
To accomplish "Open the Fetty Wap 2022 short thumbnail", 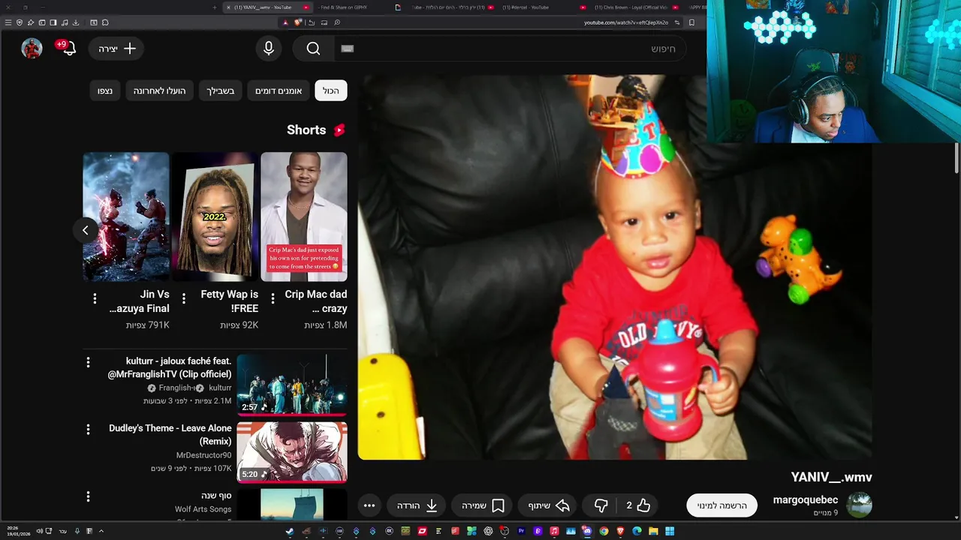I will pos(215,217).
